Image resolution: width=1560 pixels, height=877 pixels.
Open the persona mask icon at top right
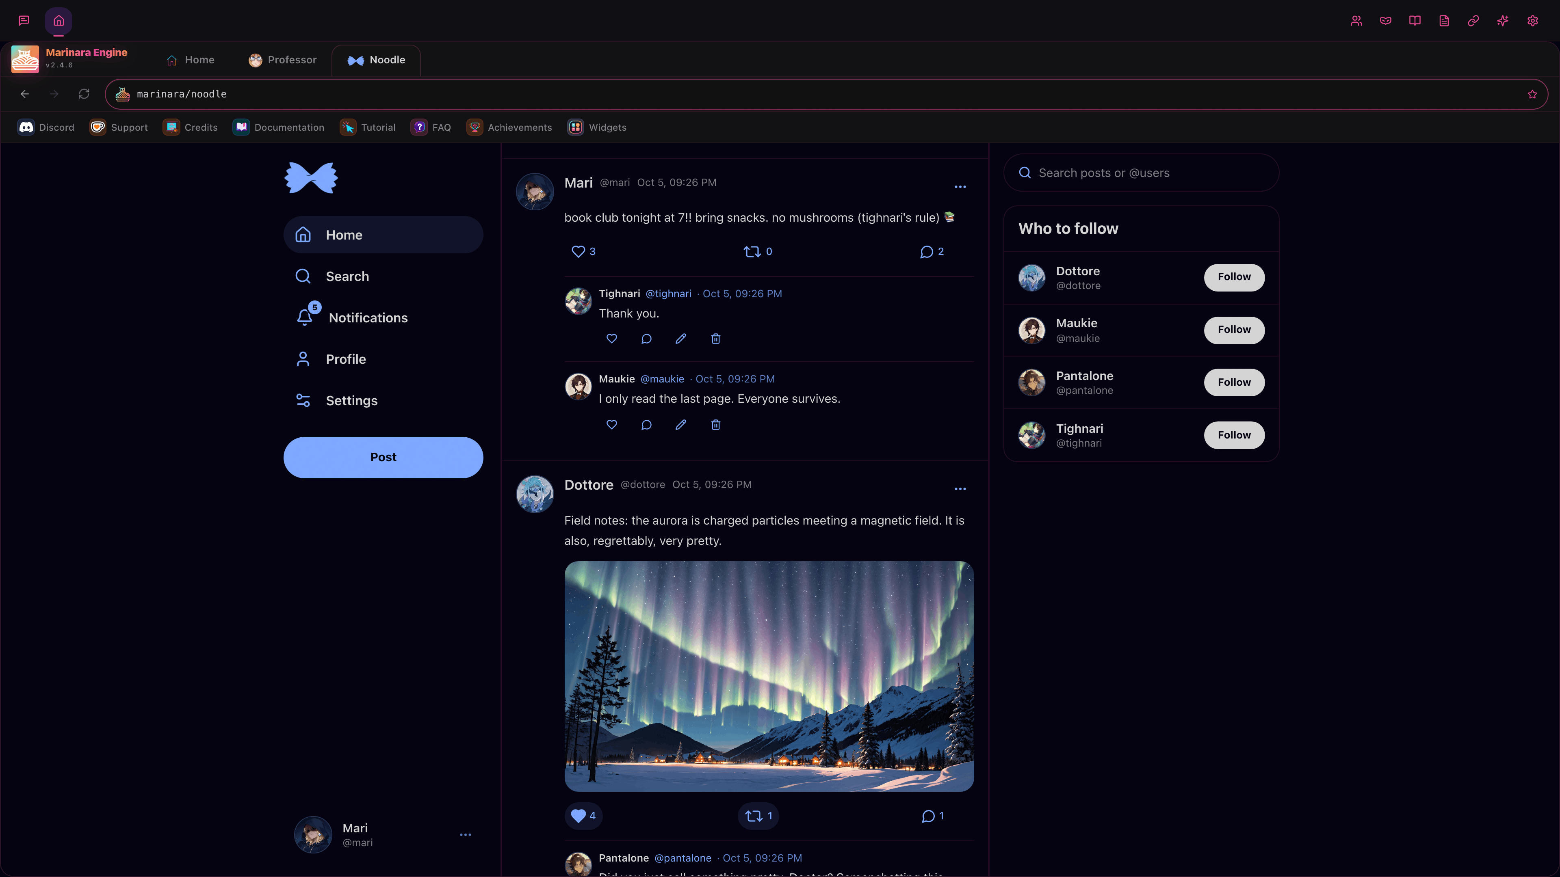coord(1386,21)
